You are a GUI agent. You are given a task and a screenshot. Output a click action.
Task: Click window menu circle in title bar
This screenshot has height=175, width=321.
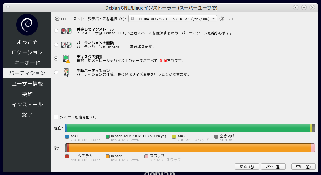(x=8, y=7)
